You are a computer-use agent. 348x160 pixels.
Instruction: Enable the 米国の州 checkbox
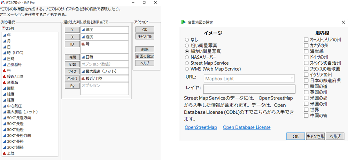[x=306, y=104]
